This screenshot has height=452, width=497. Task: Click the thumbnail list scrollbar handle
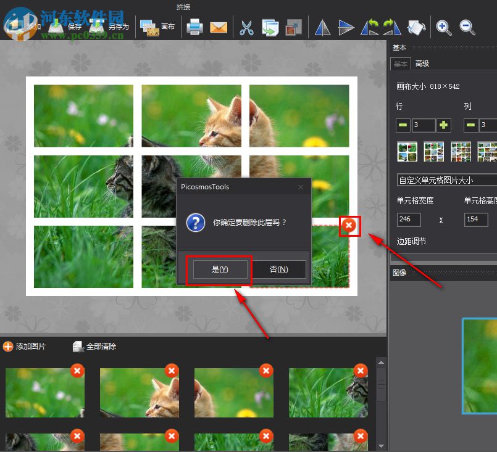(x=382, y=384)
